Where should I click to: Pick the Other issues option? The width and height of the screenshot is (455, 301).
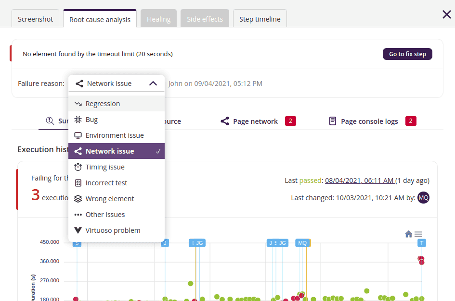pos(105,215)
